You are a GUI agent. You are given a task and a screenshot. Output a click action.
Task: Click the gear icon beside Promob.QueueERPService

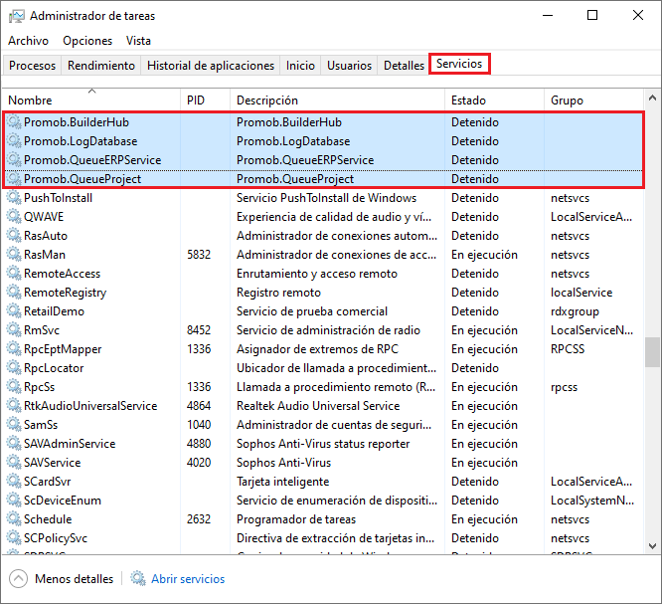[x=14, y=160]
